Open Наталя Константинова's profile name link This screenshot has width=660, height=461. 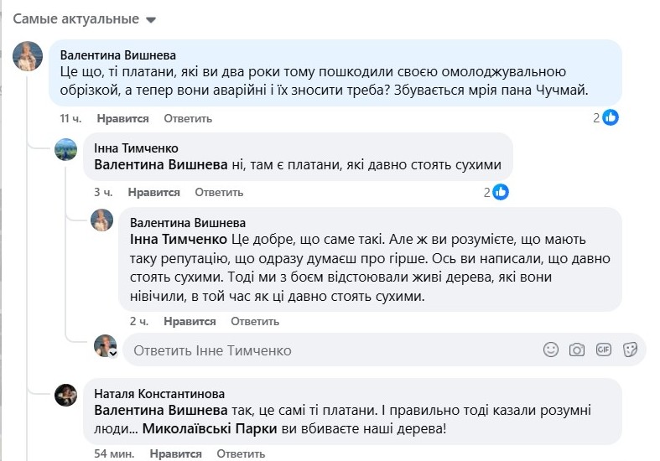pos(159,393)
